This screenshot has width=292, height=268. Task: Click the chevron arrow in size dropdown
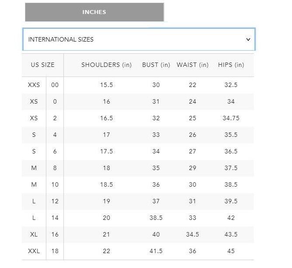(248, 39)
